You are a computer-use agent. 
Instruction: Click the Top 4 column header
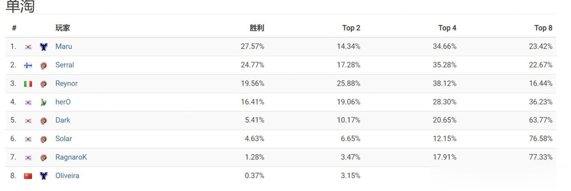pyautogui.click(x=447, y=28)
